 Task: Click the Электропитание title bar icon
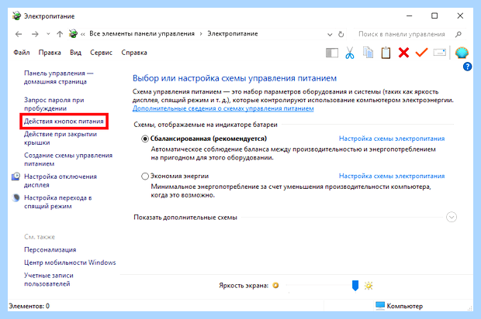(x=16, y=15)
